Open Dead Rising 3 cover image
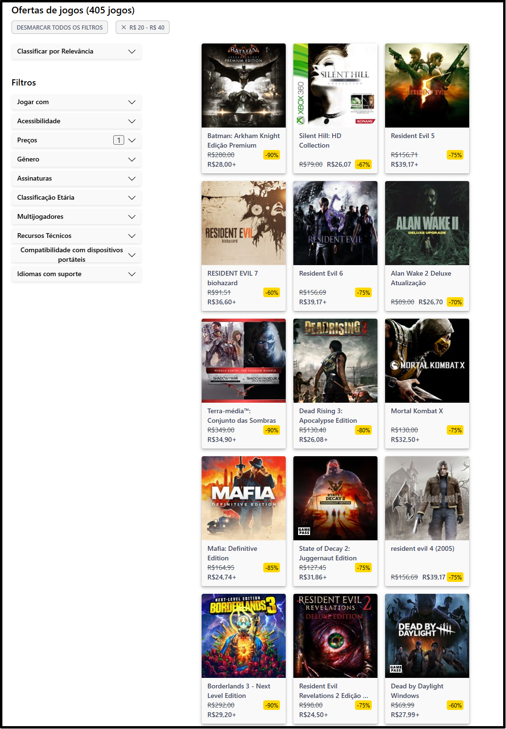 pyautogui.click(x=335, y=361)
